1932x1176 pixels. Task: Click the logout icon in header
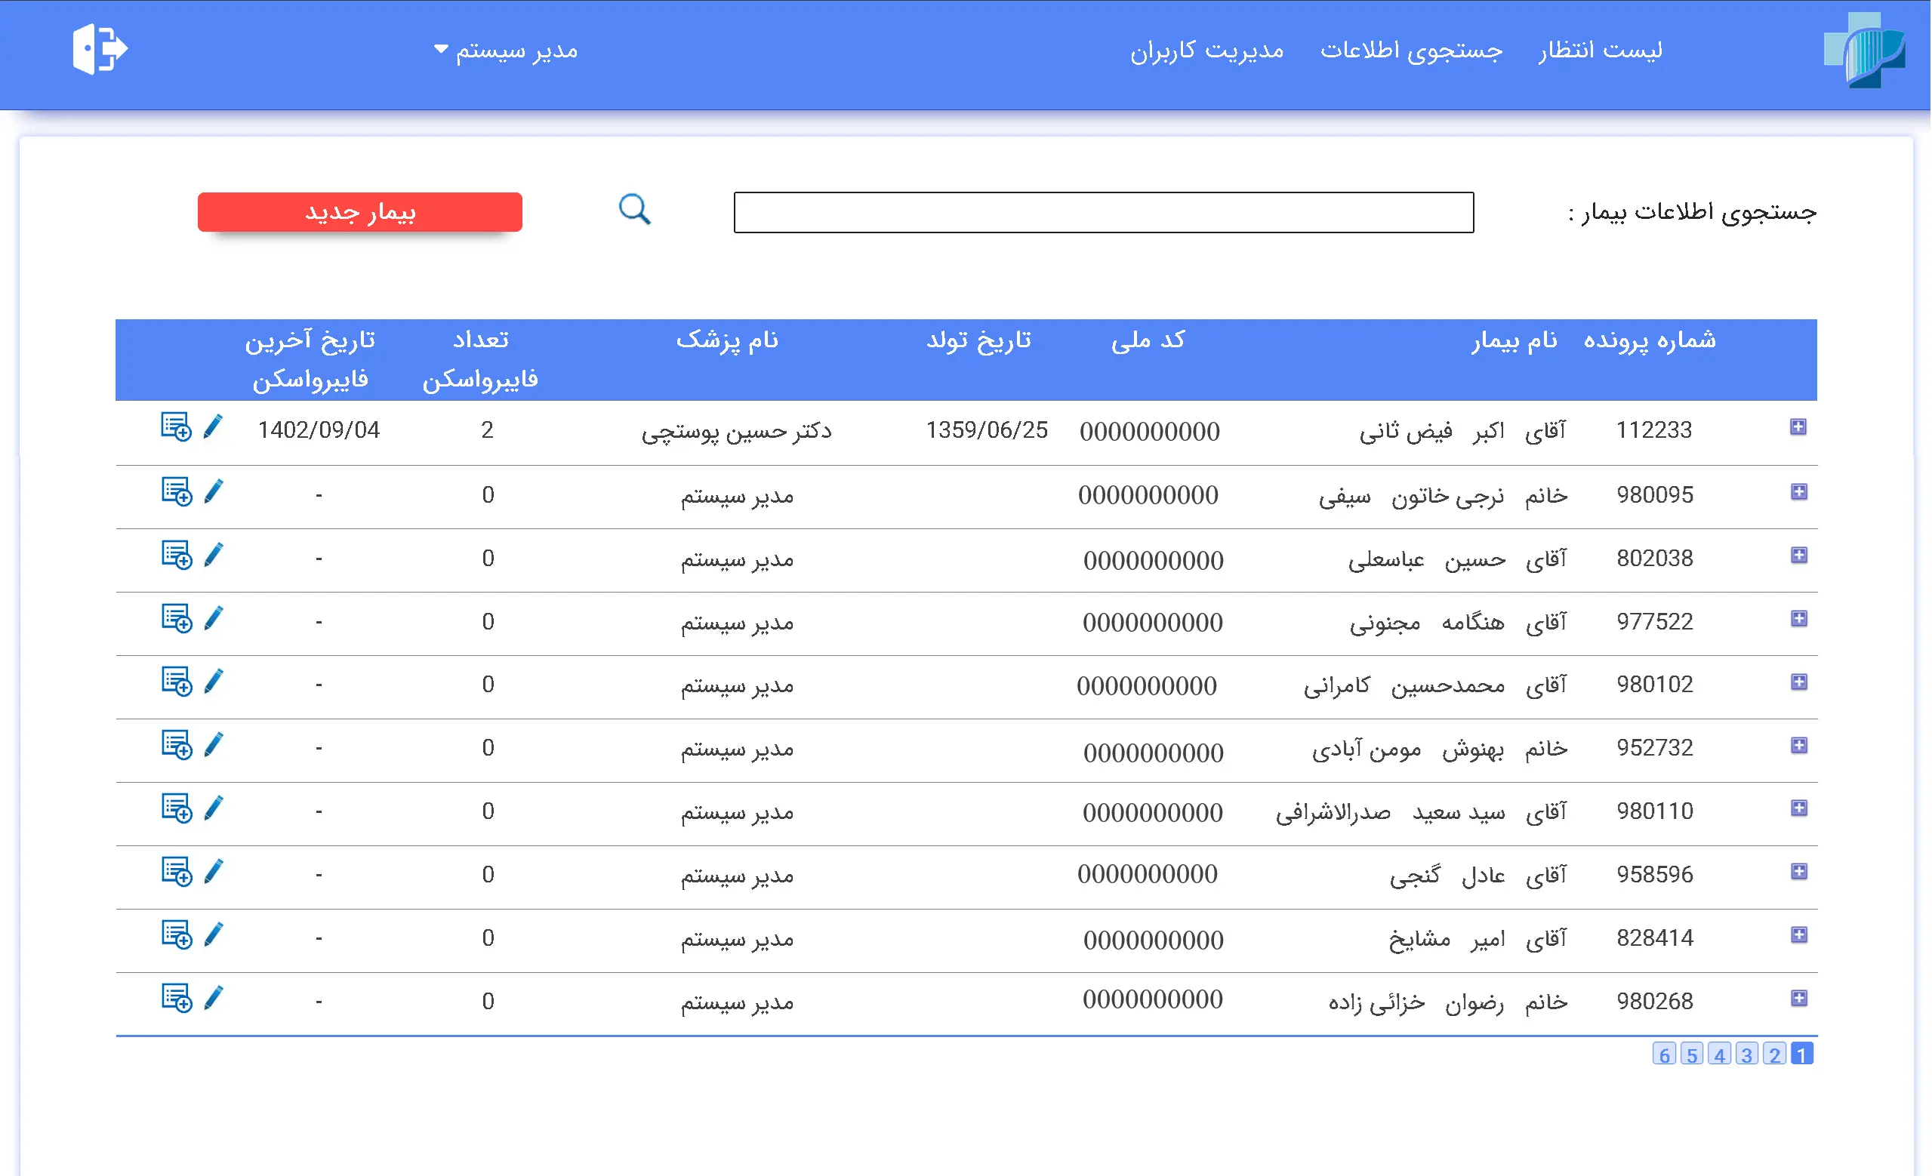click(100, 49)
